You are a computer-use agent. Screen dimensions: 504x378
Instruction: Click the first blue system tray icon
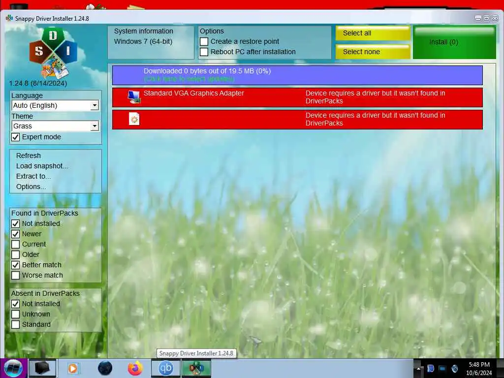(x=430, y=369)
